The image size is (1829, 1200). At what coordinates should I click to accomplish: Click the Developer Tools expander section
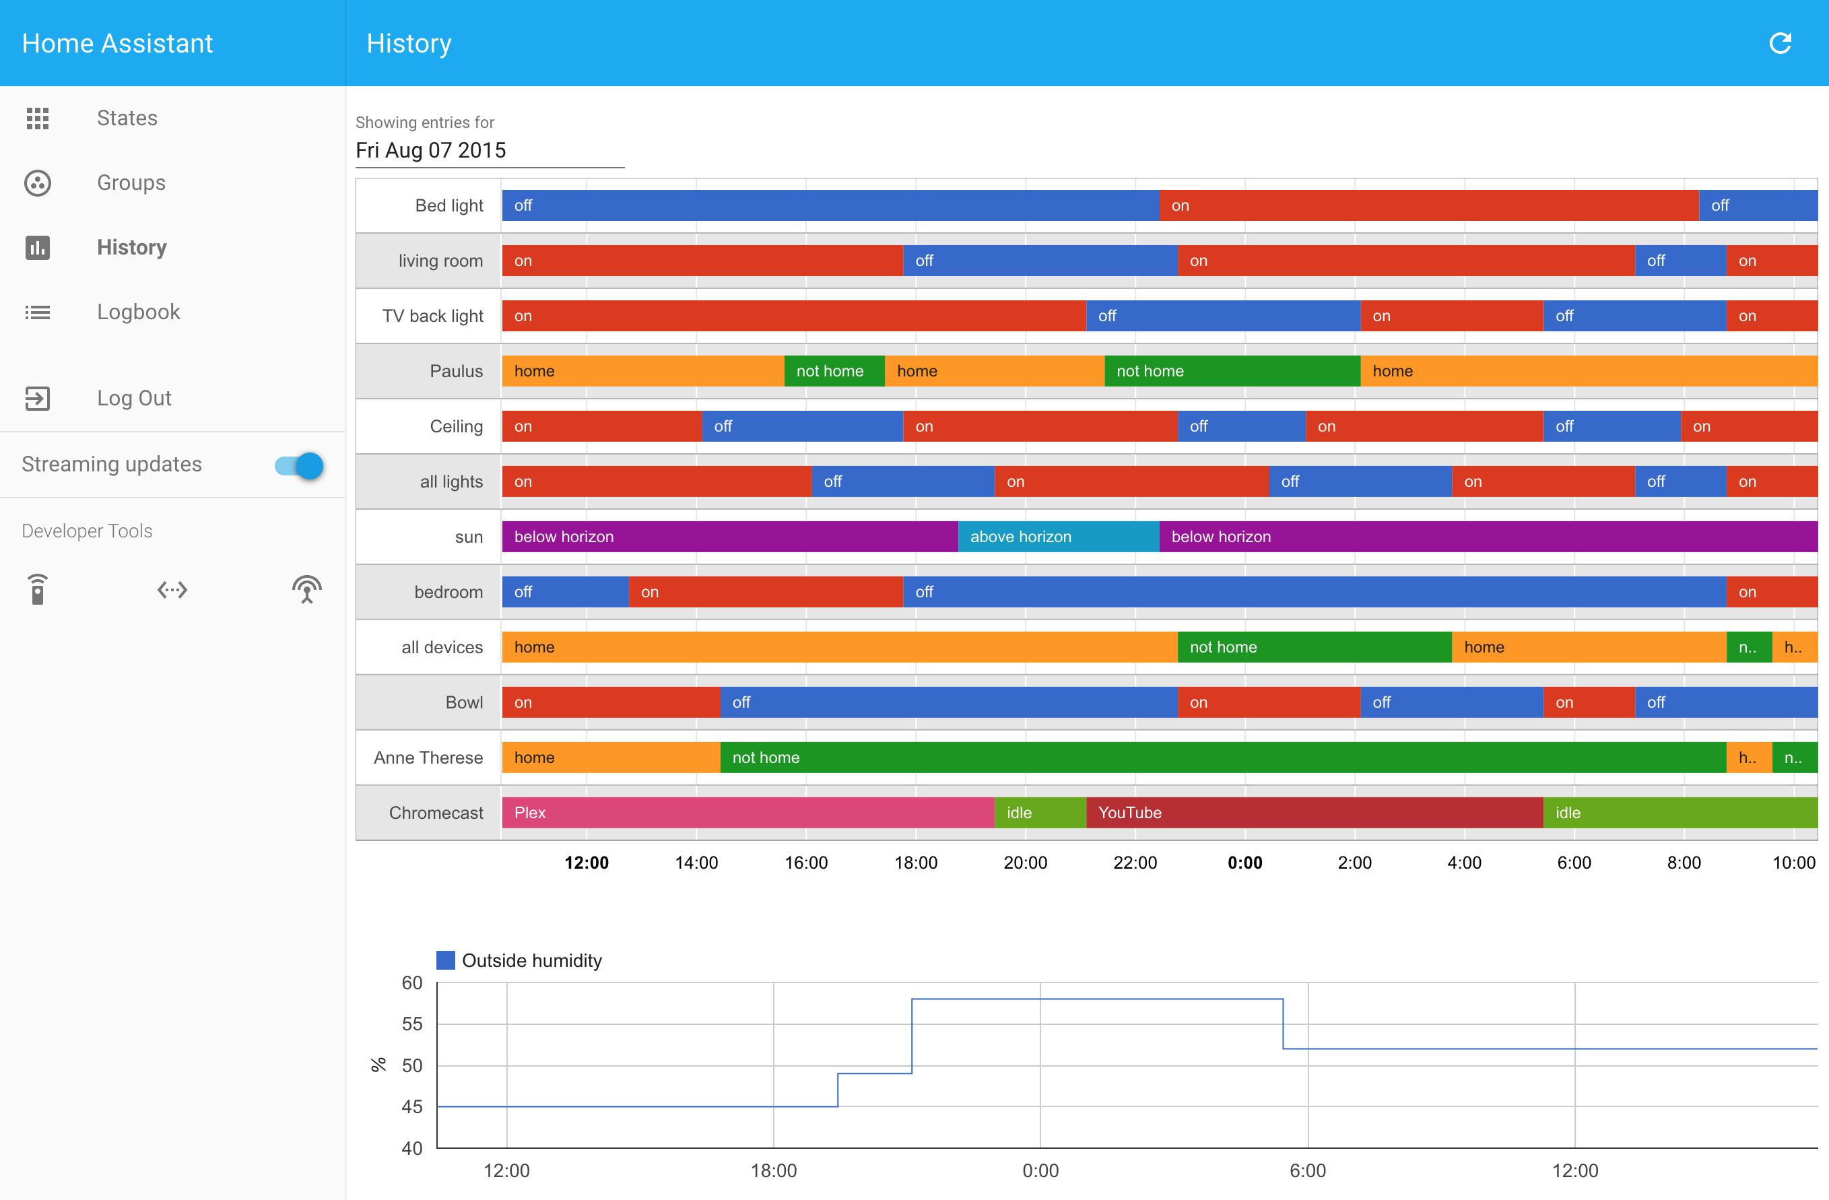[86, 529]
